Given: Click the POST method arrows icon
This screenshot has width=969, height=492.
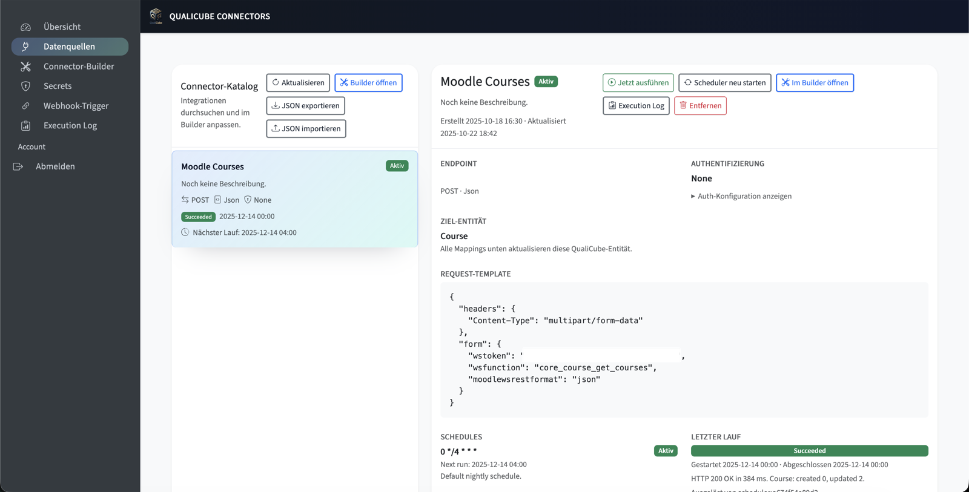Looking at the screenshot, I should click(x=185, y=200).
